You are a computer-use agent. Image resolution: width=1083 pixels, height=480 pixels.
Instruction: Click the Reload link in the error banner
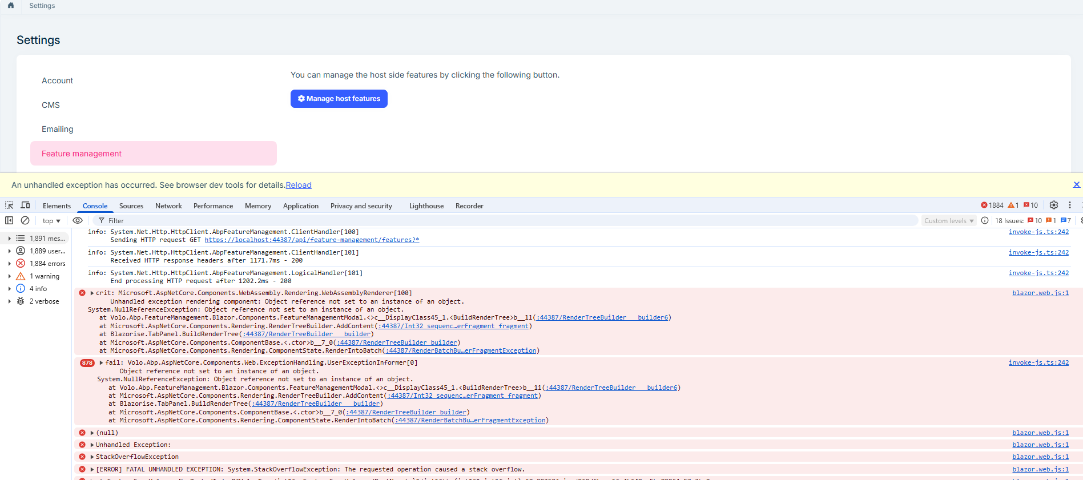(x=299, y=185)
